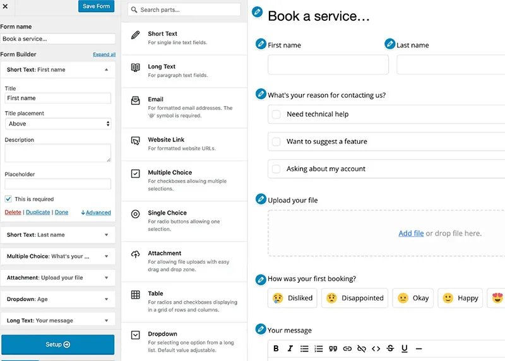The image size is (505, 361).
Task: Uncheck the 'This is required' checkbox
Action: 8,199
